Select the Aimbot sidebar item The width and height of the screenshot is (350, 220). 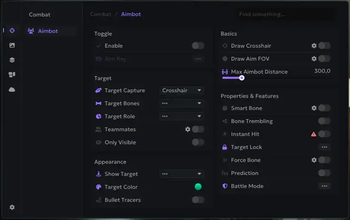point(48,31)
